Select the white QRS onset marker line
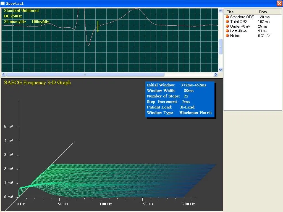Screen dimensions: 283x212 (65, 28)
